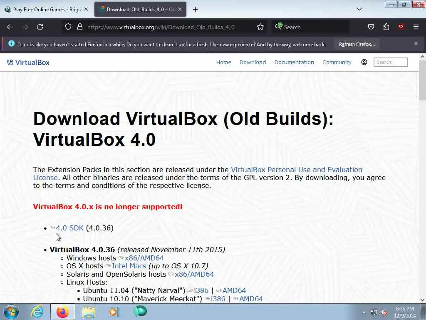The width and height of the screenshot is (426, 320).
Task: Close the Play Free Online Games tab
Action: 86,9
